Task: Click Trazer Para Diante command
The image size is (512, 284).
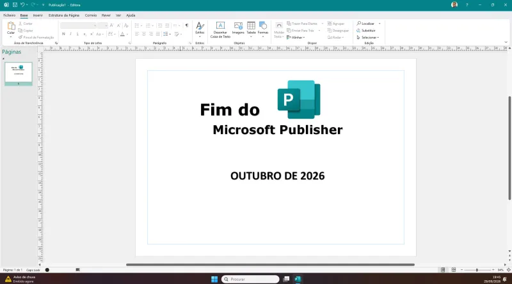Action: coord(301,24)
